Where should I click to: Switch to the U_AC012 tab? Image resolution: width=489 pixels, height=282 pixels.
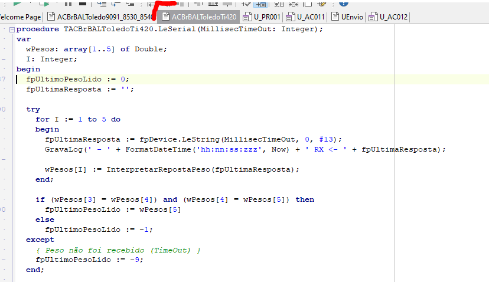click(x=388, y=17)
